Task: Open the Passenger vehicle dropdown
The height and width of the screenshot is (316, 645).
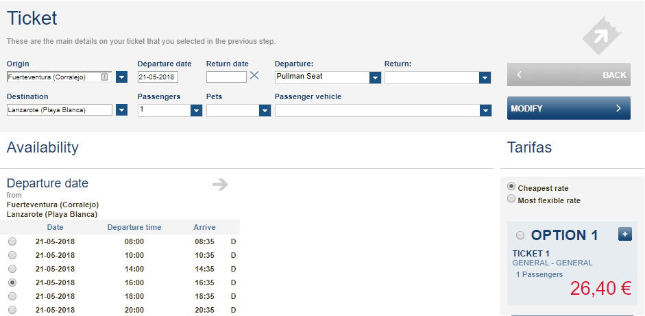Action: click(x=486, y=111)
